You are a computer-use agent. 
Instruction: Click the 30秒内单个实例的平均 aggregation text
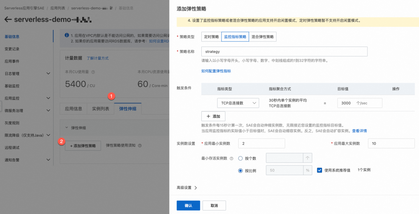pos(288,100)
